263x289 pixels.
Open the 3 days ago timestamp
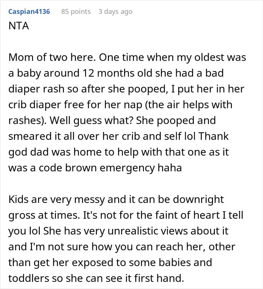[115, 12]
